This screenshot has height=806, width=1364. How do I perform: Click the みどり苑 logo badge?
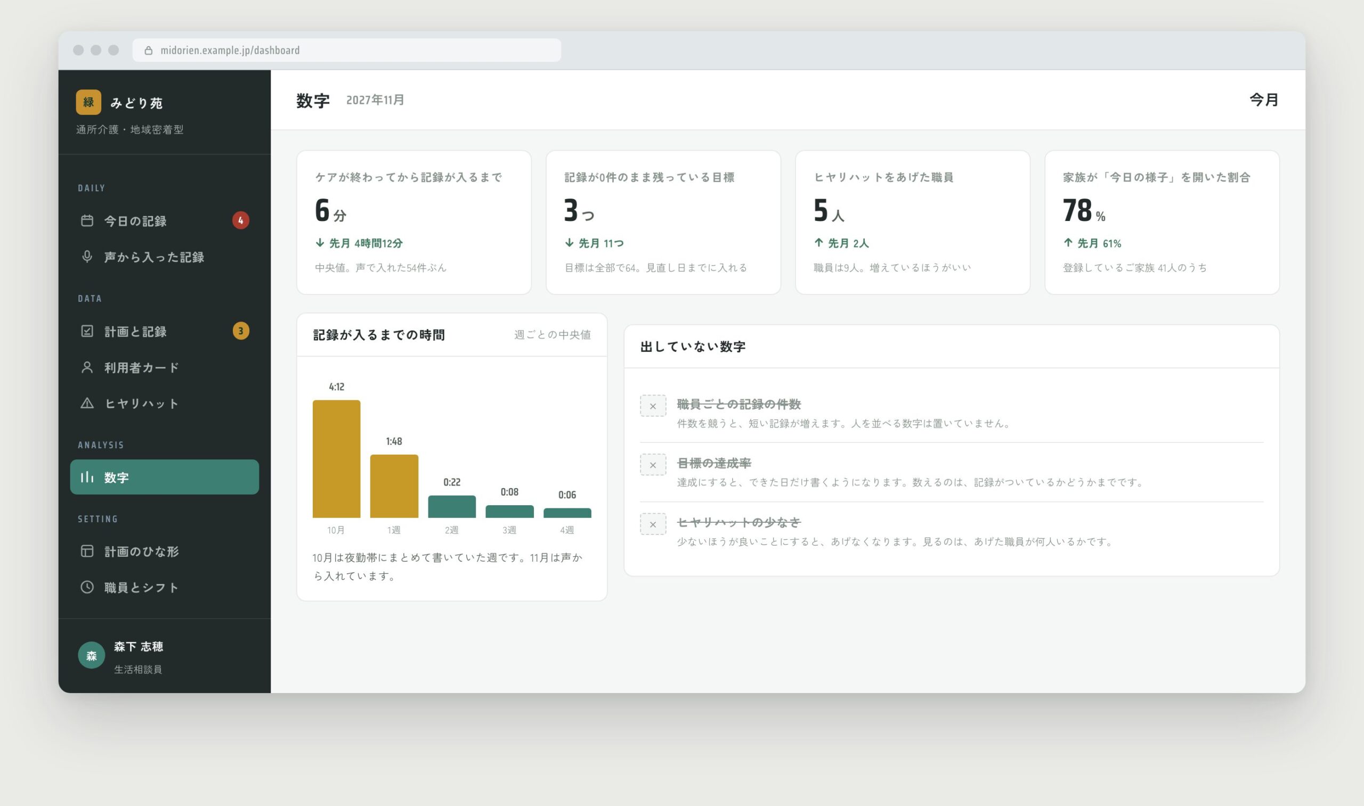(88, 102)
